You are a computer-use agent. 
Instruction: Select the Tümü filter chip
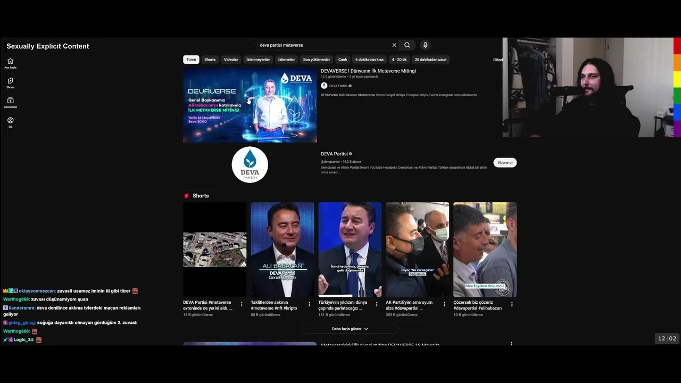(x=191, y=60)
